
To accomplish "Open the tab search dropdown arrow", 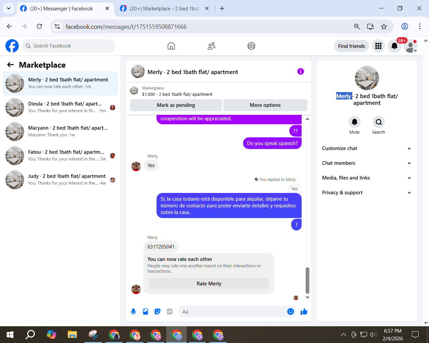I will tap(8, 8).
